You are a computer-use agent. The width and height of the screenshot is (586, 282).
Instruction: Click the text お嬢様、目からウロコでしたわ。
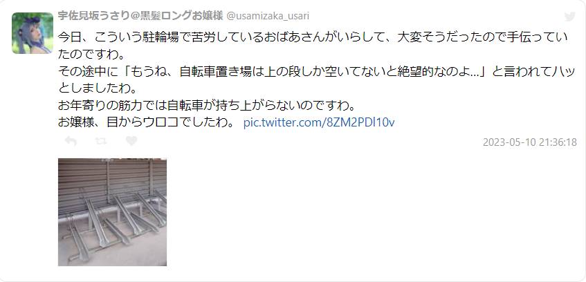(146, 122)
